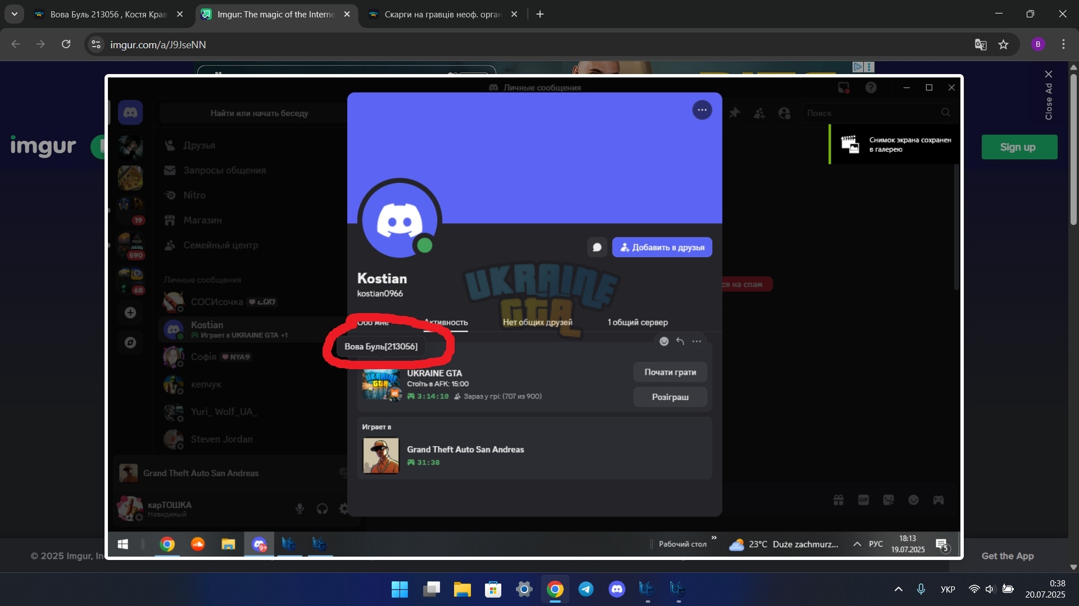Close the Imgur browser tab
Viewport: 1079px width, 606px height.
click(x=347, y=14)
